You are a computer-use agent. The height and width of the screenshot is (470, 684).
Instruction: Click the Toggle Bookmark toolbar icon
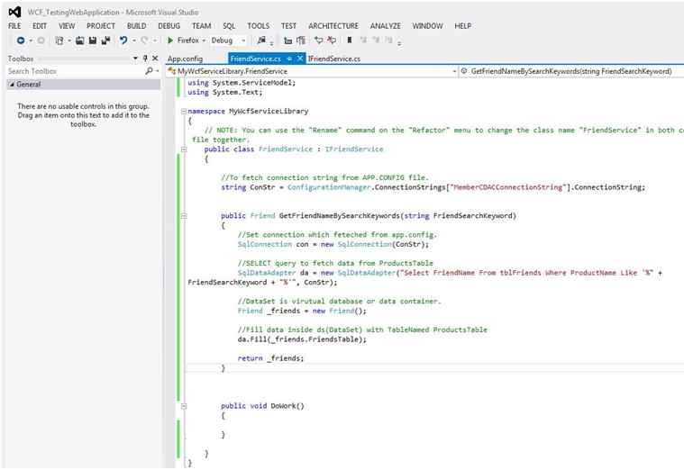click(349, 41)
